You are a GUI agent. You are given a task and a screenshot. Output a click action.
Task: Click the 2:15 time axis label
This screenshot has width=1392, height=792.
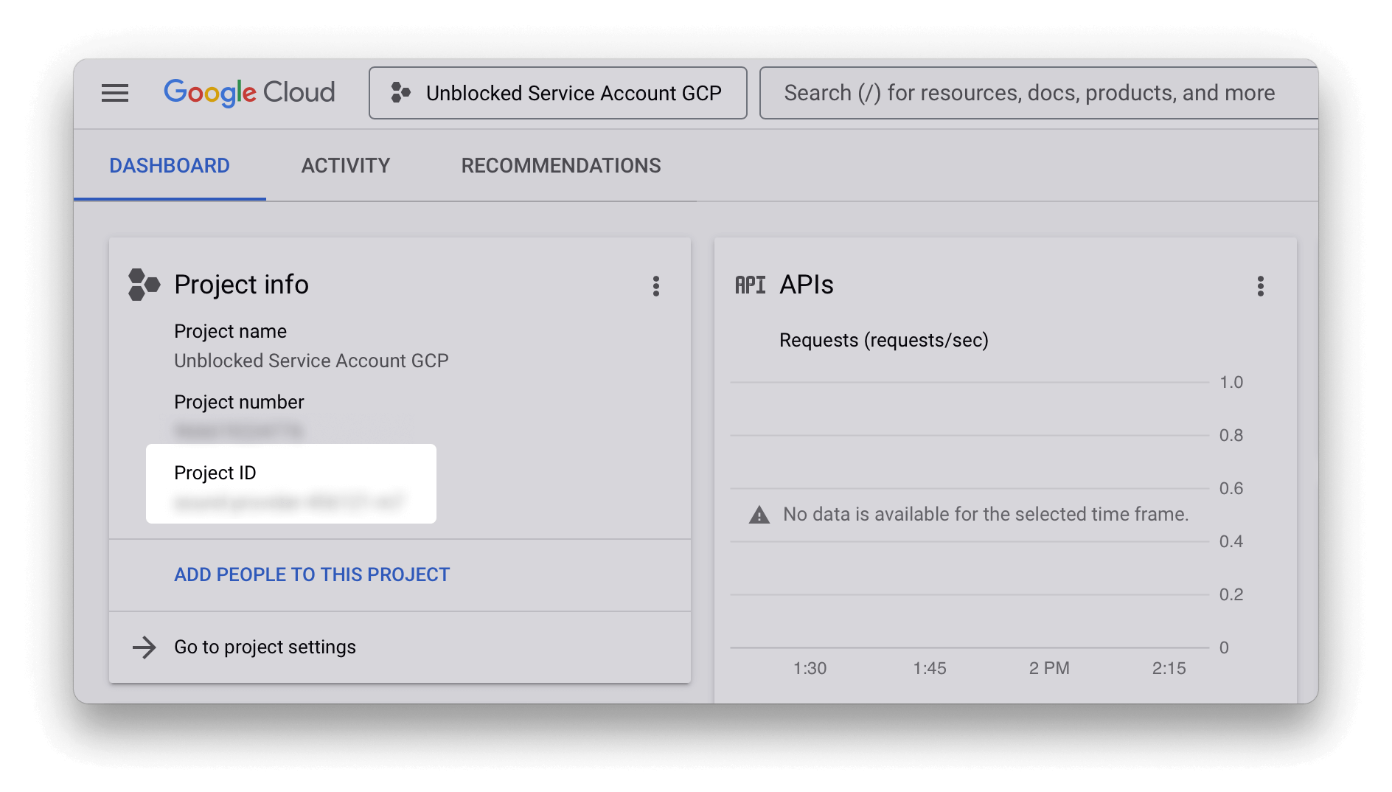[1169, 668]
